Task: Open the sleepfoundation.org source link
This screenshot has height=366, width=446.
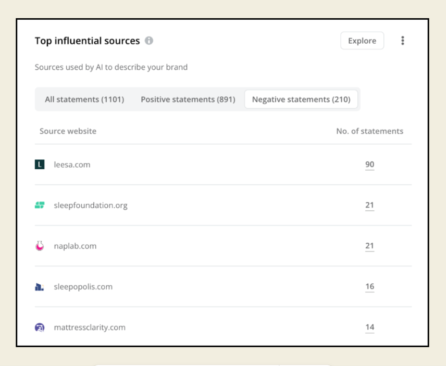Action: [x=91, y=205]
